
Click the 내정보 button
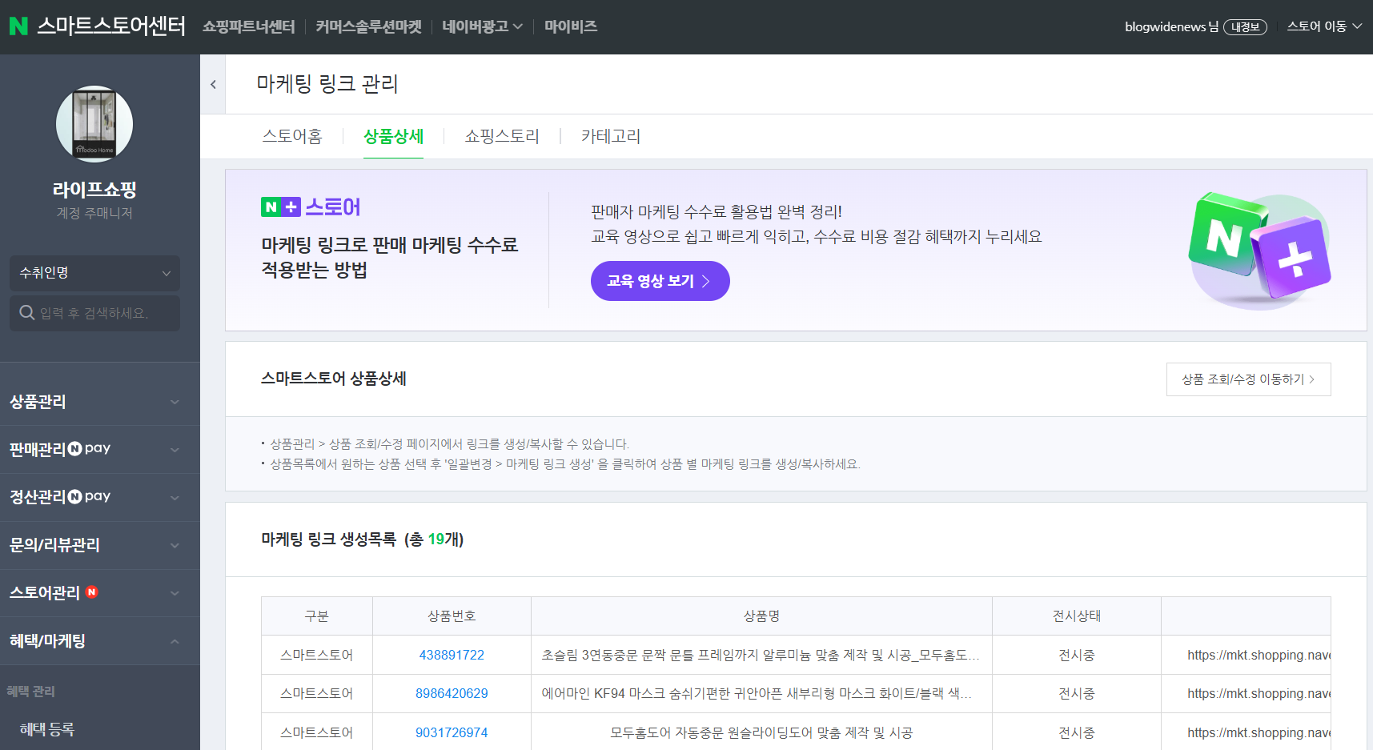click(x=1245, y=27)
